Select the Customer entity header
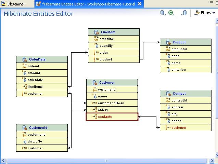Viewport: 218px width, 164px height. [x=112, y=83]
